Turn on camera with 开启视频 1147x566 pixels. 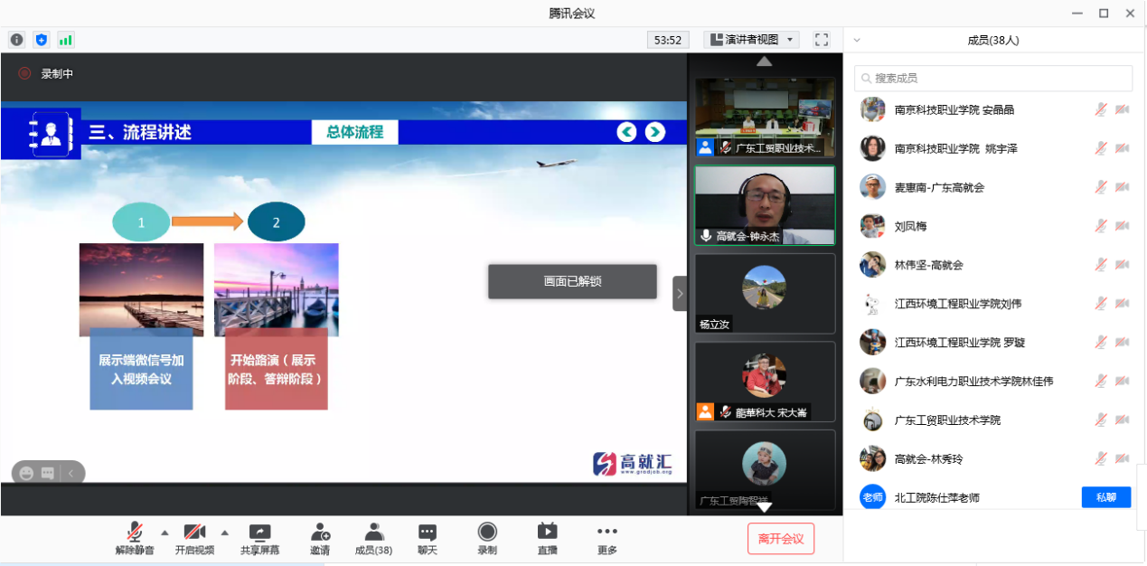coord(194,539)
